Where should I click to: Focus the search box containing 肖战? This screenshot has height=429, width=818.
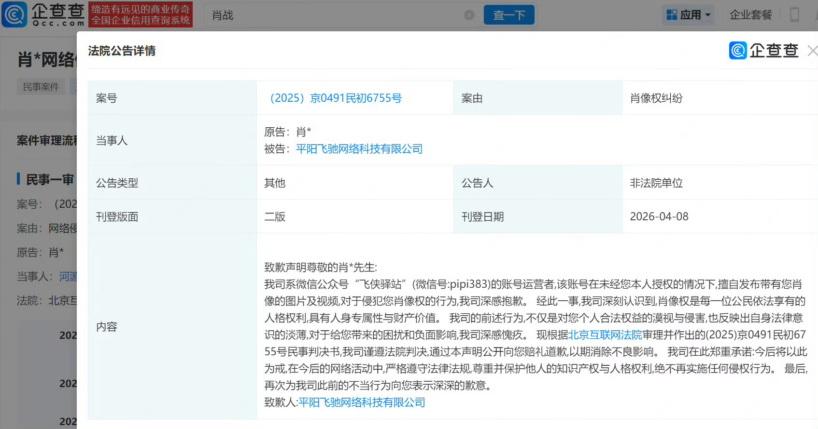click(343, 15)
